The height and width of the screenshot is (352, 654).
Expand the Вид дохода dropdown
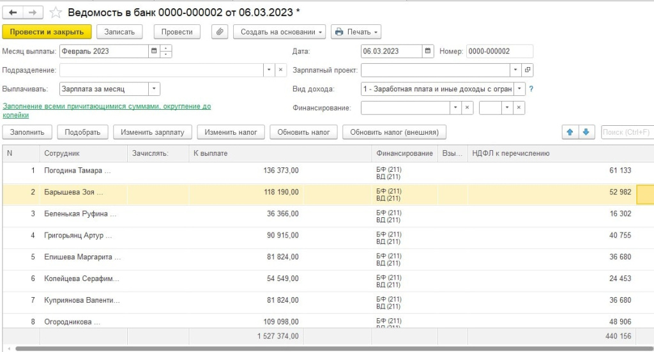[x=519, y=89]
